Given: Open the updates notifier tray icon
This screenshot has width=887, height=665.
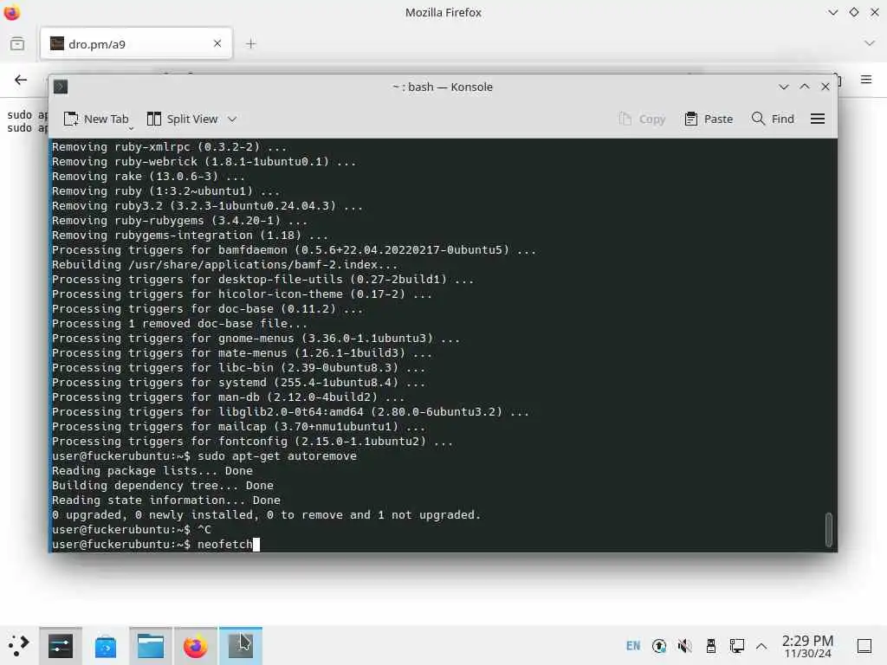Looking at the screenshot, I should click(x=659, y=646).
